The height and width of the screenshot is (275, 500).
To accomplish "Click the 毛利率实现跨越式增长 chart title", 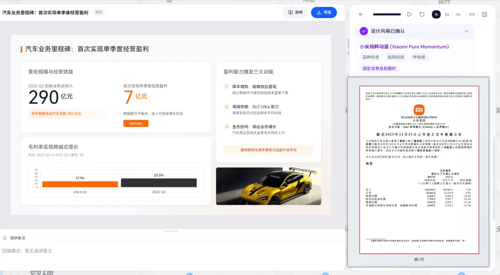I will click(53, 147).
